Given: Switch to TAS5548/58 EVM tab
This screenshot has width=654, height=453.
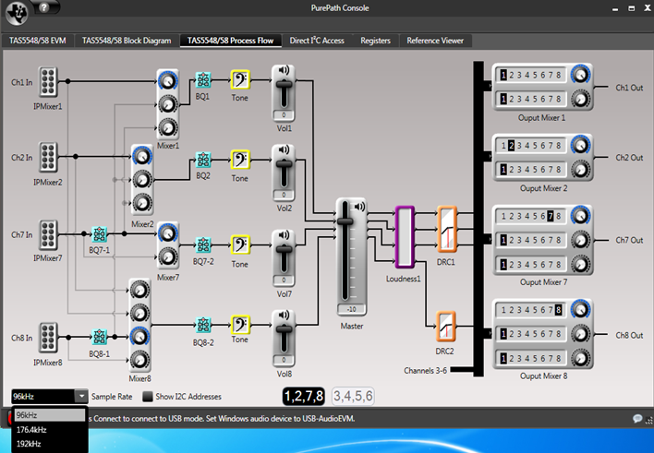Looking at the screenshot, I should tap(38, 41).
